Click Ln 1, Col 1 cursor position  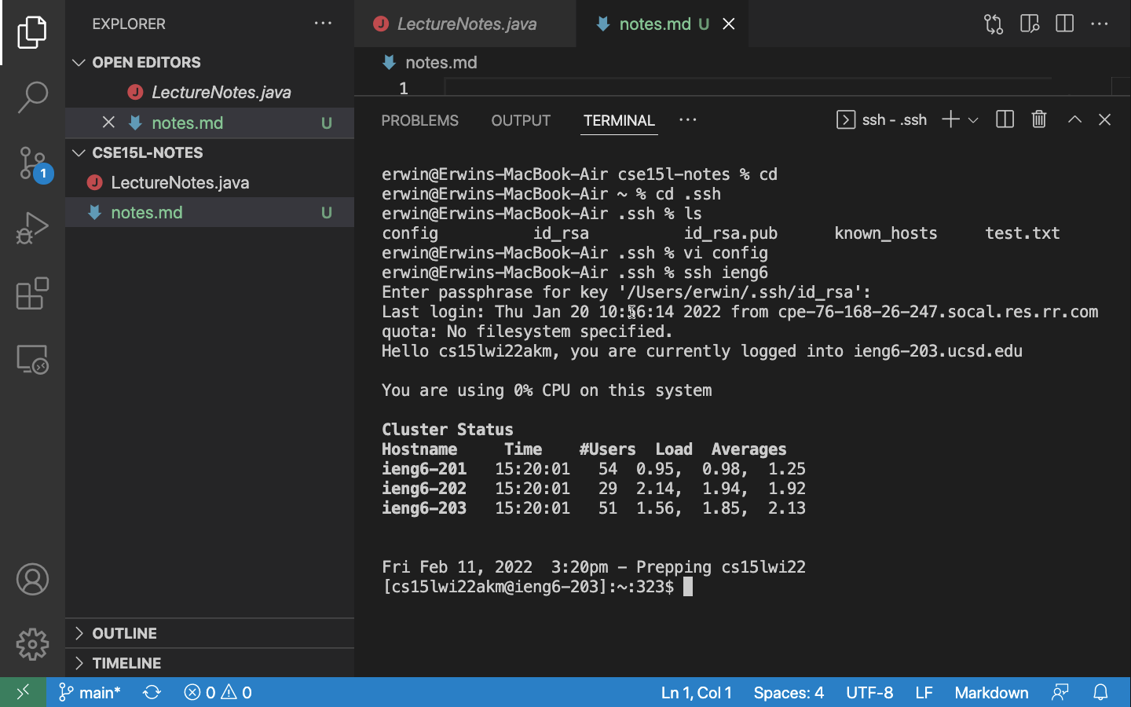tap(696, 692)
